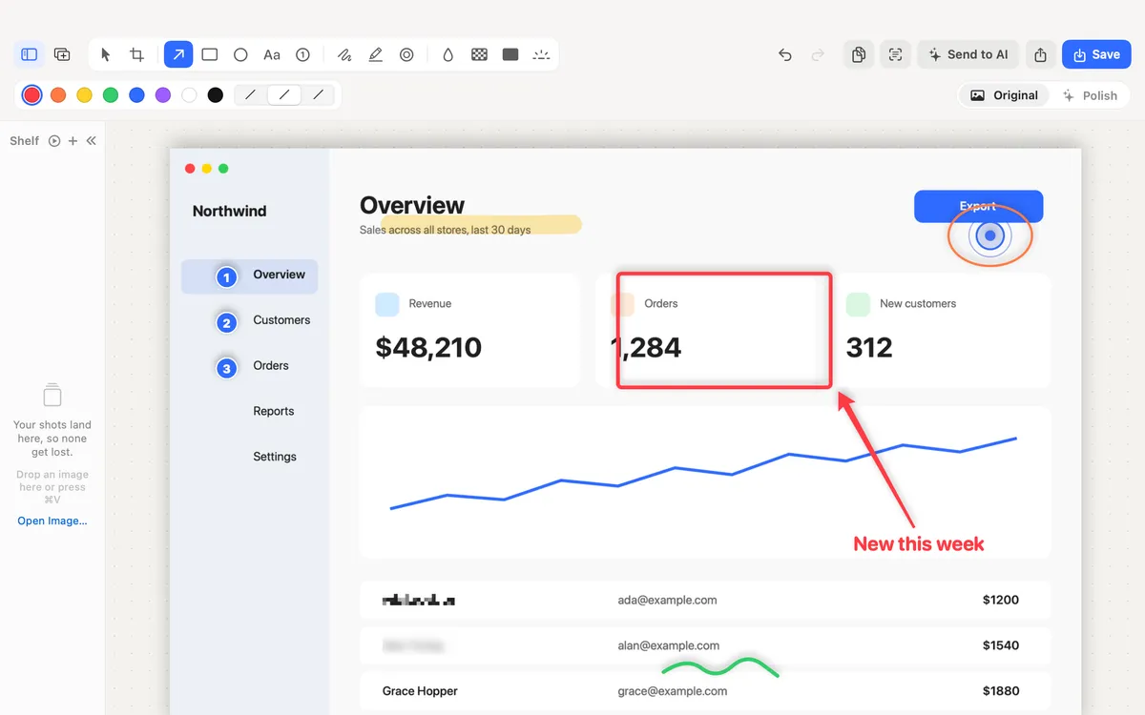
Task: Pick the purple color swatch
Action: pyautogui.click(x=163, y=94)
